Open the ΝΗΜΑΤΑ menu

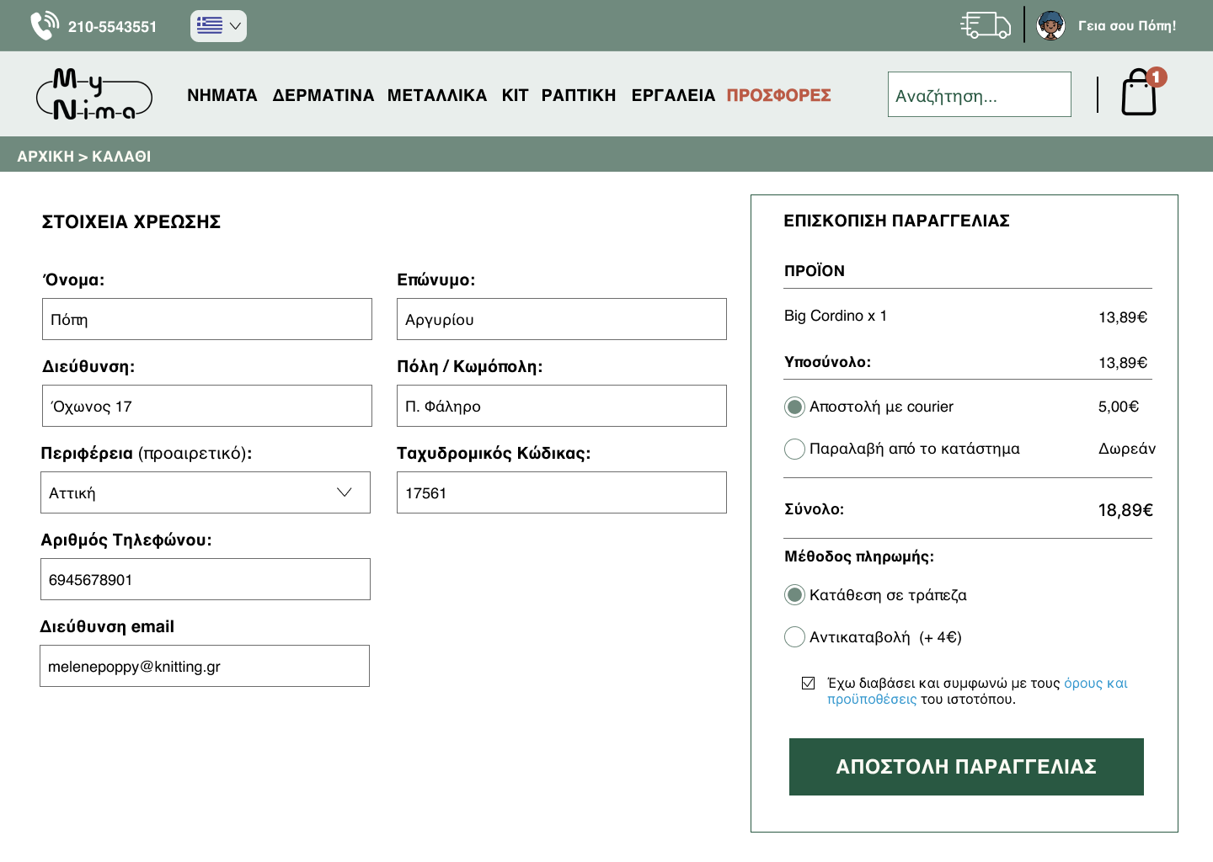(x=222, y=95)
